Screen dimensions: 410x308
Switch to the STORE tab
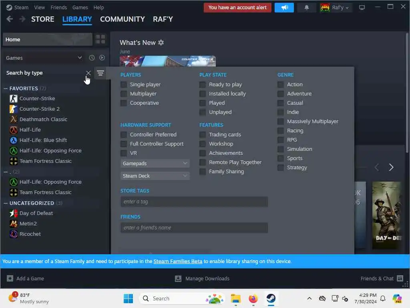point(42,19)
